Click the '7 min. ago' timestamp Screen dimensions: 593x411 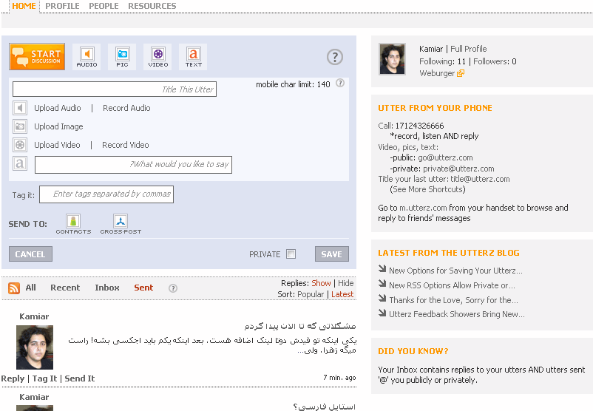[x=339, y=377]
